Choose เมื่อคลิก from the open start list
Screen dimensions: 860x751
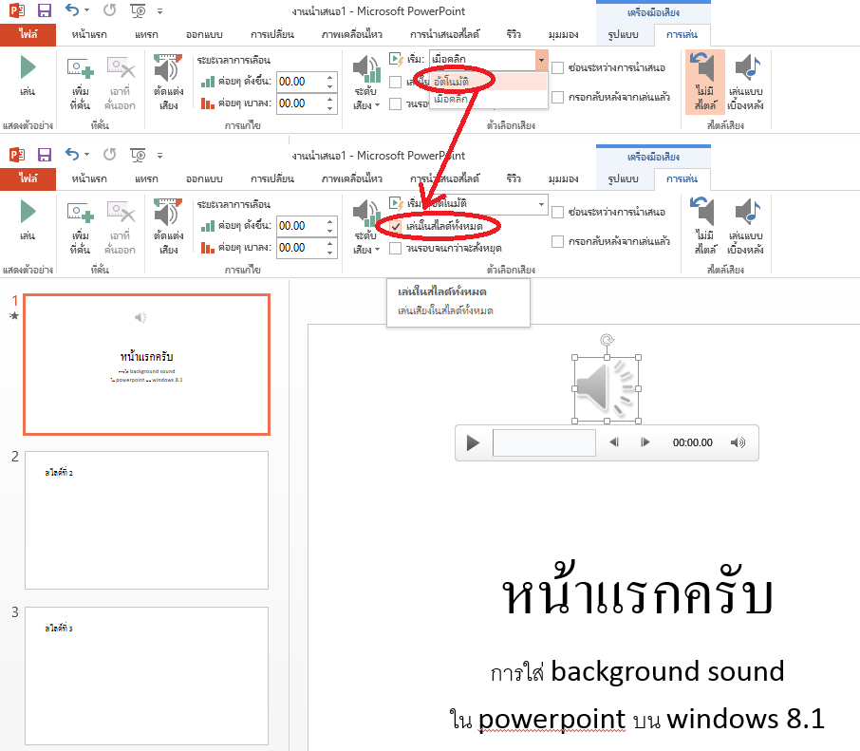(488, 99)
